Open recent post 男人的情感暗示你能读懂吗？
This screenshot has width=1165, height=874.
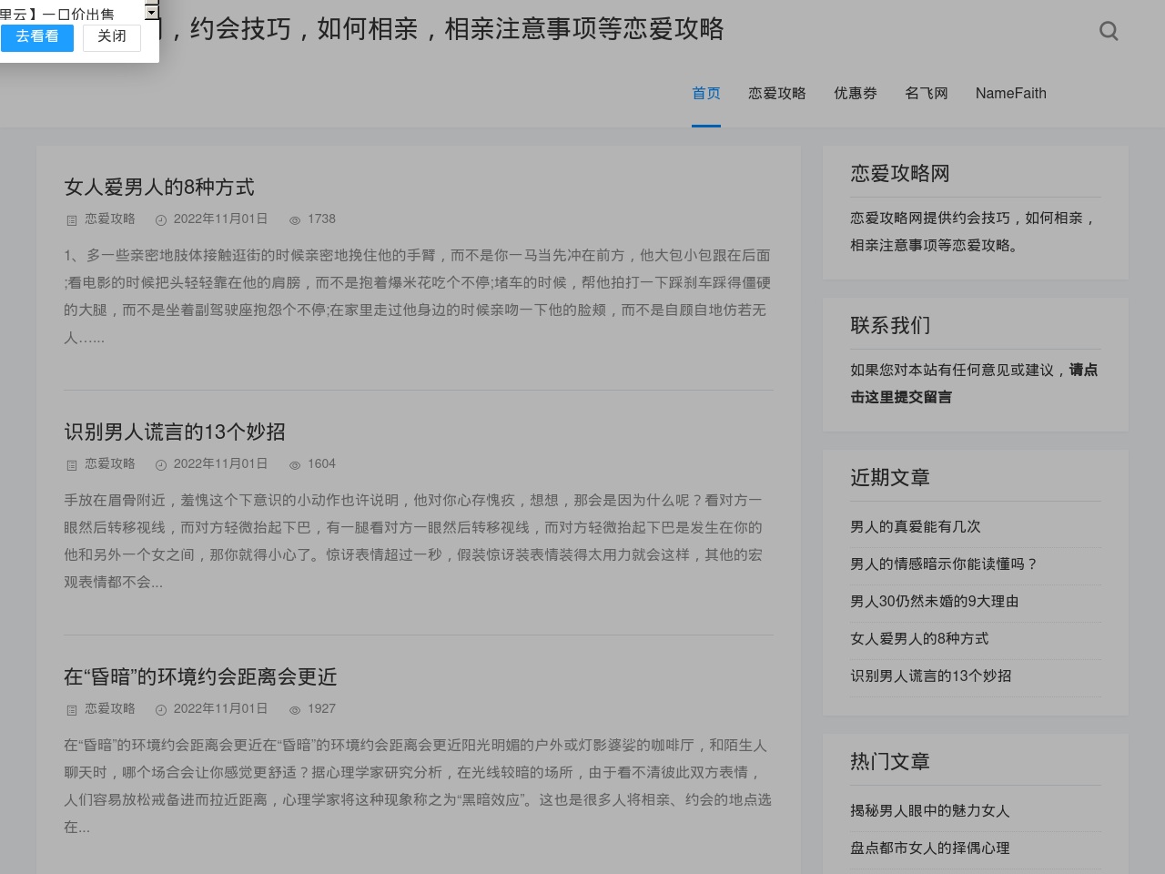945,564
